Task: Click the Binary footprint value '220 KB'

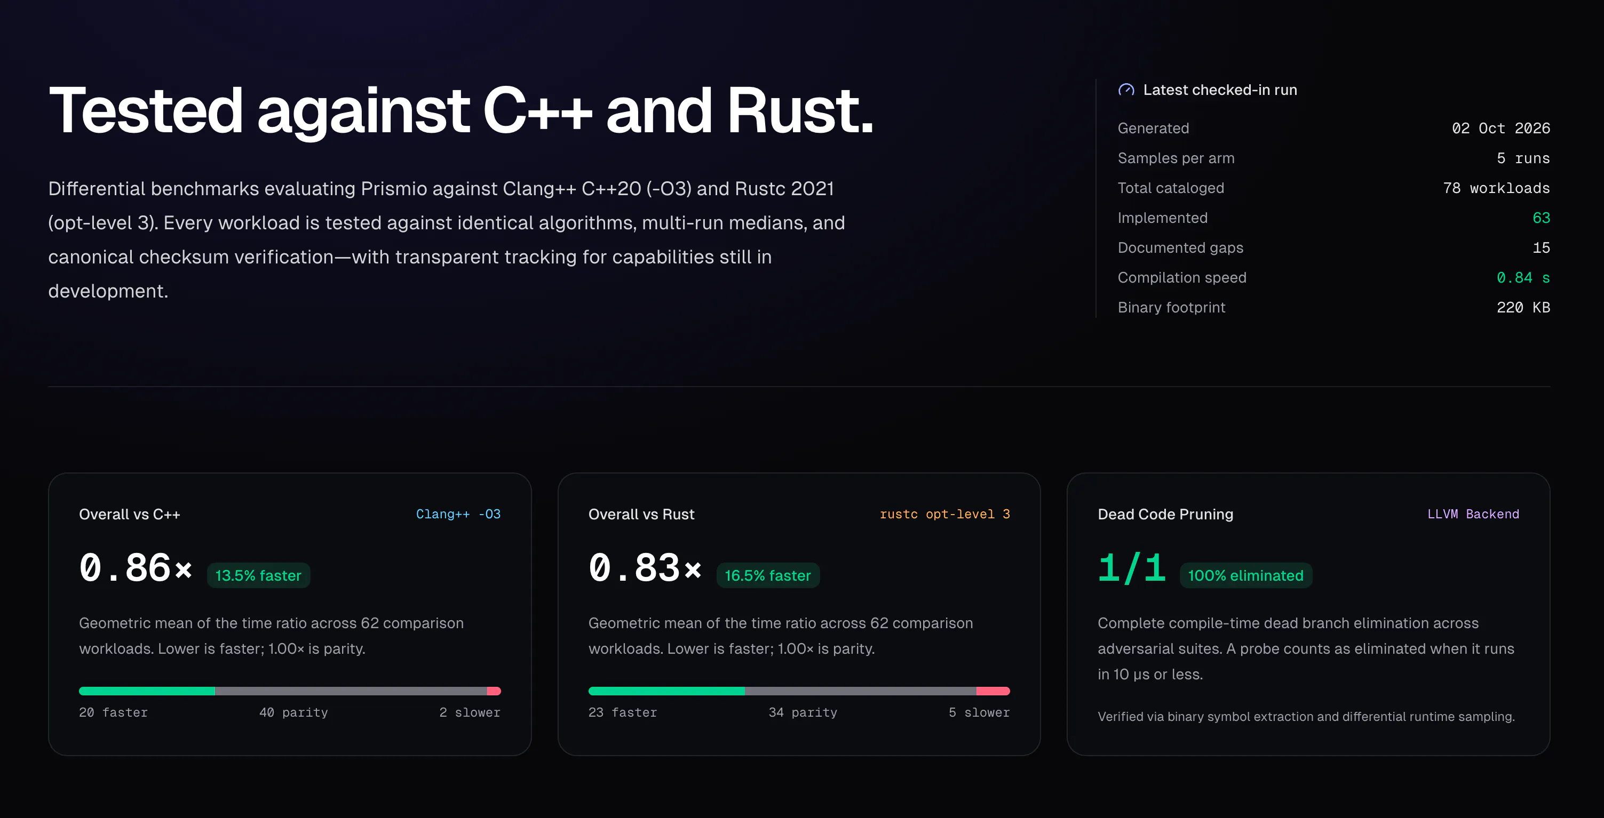Action: 1523,307
